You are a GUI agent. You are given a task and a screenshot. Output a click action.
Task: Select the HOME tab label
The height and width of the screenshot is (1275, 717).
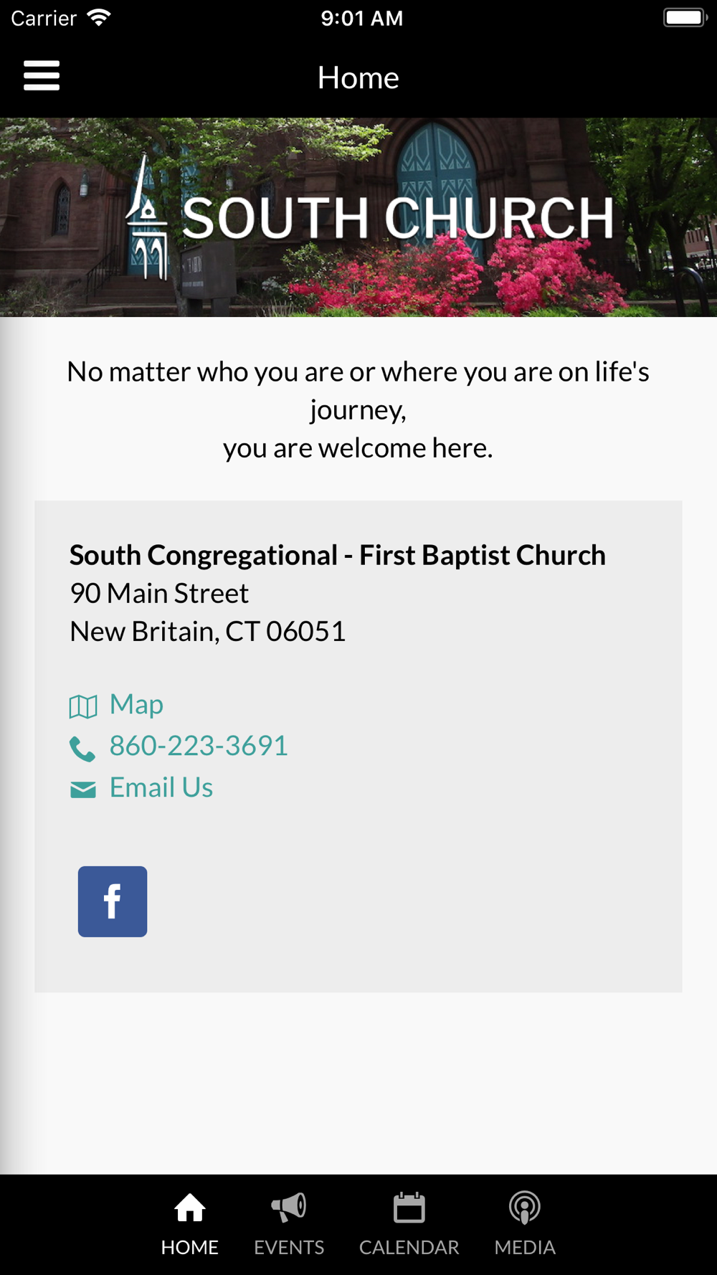[190, 1247]
